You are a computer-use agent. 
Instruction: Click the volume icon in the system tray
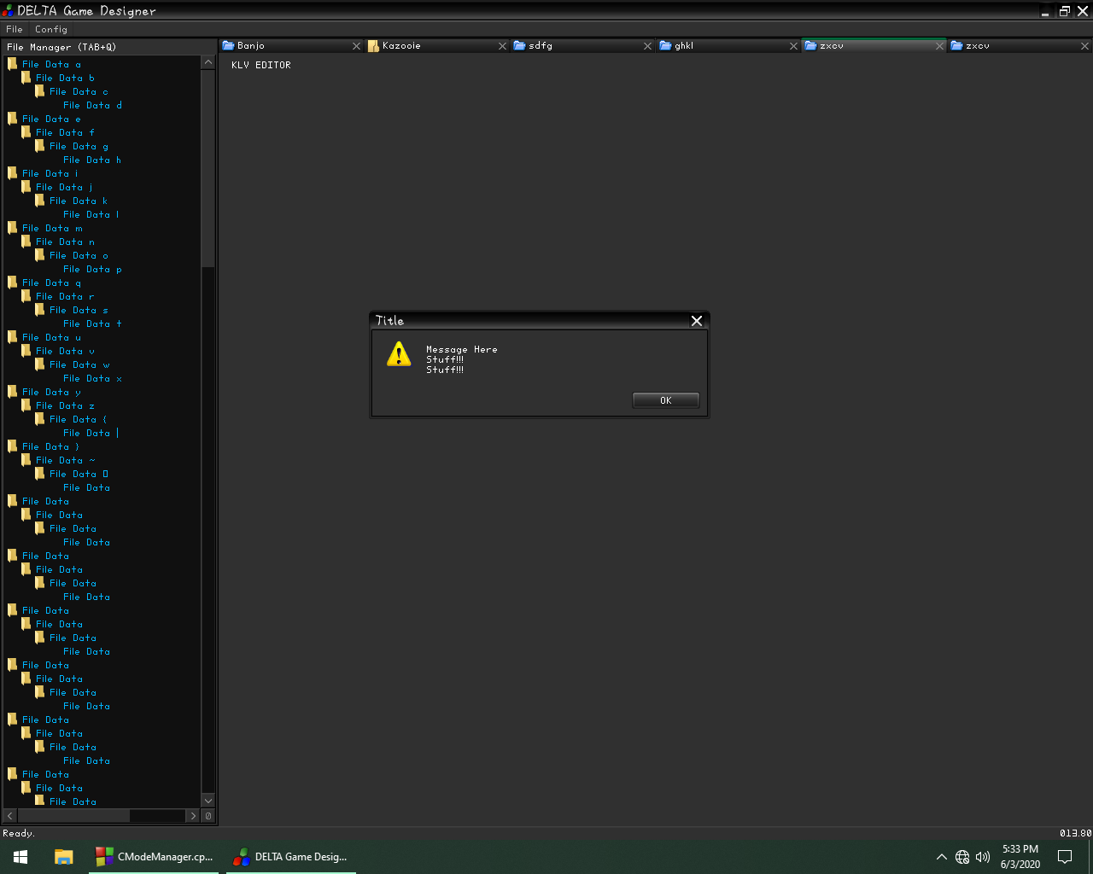pyautogui.click(x=983, y=857)
